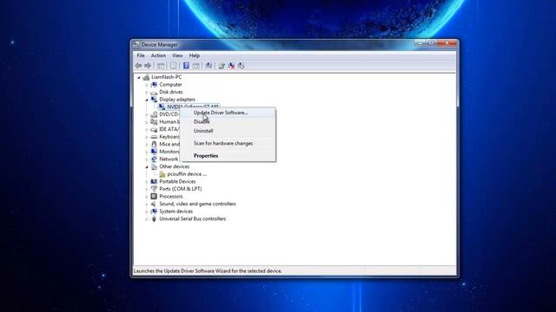Expand the Computer node

[x=147, y=85]
